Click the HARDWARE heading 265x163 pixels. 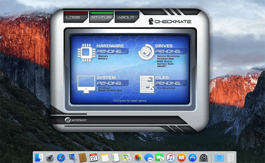point(110,46)
